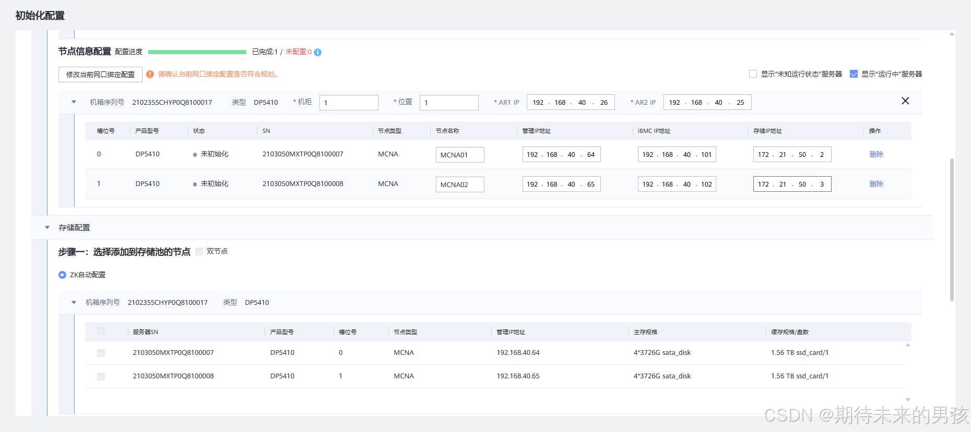Click the 主存规格 column header

click(x=645, y=332)
